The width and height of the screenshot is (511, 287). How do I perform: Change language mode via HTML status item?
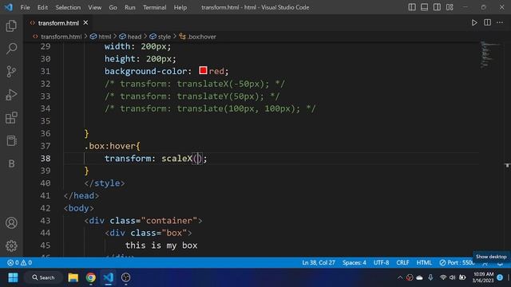click(424, 262)
